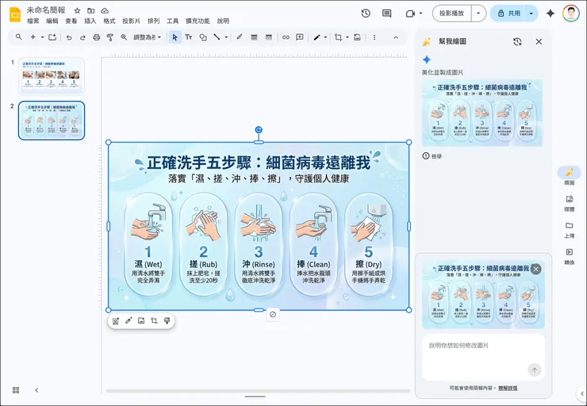Image resolution: width=587 pixels, height=406 pixels.
Task: Click the 檢舉 report link
Action: click(432, 156)
